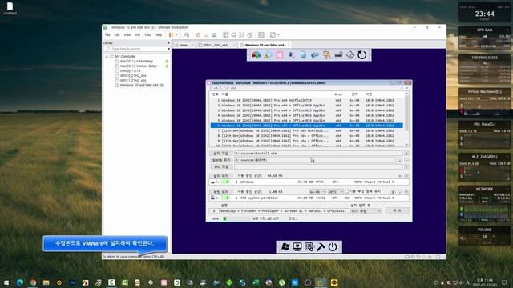
Task: Click the D:\sources\install.wim path field
Action: 318,153
